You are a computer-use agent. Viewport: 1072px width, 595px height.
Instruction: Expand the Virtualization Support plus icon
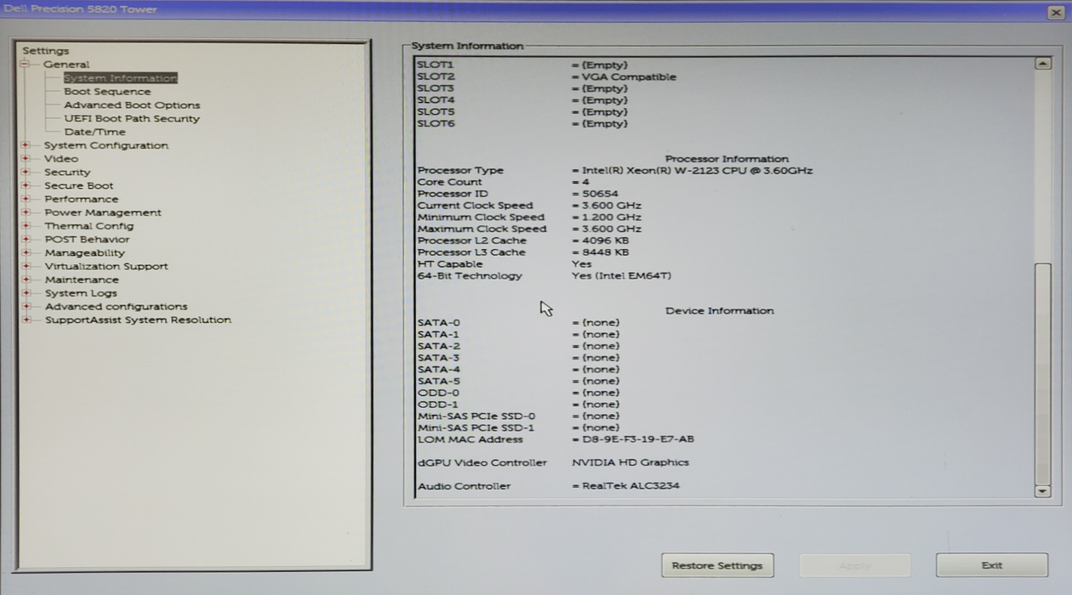click(x=26, y=266)
